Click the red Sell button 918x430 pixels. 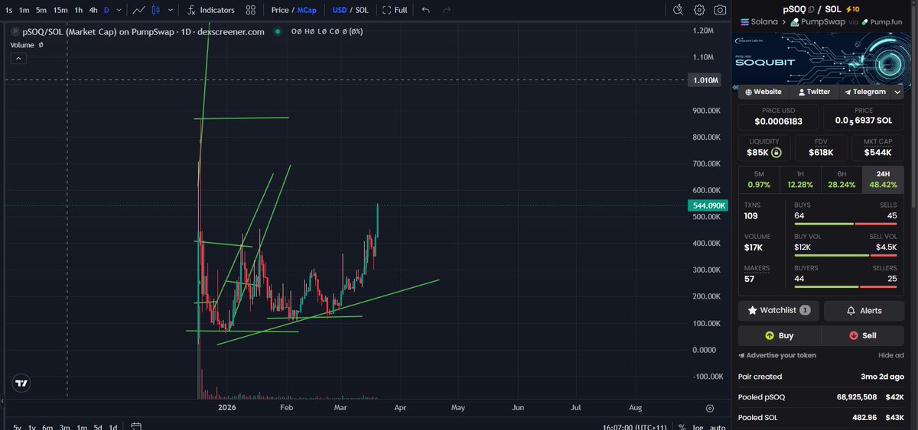tap(863, 335)
